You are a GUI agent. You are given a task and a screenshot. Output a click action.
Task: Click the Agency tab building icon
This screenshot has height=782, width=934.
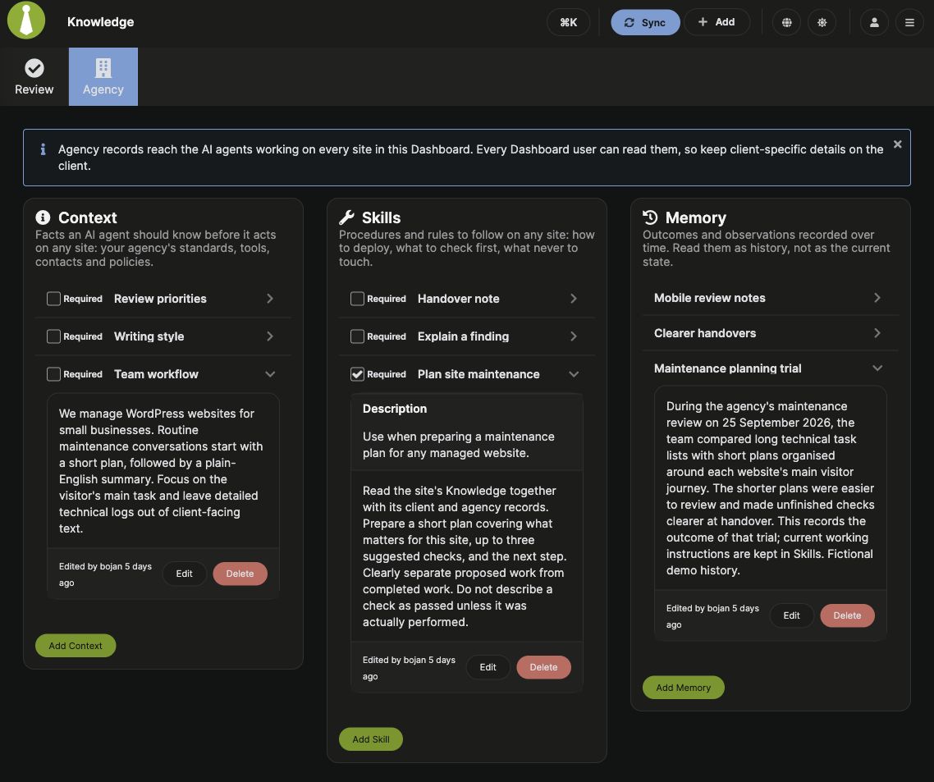(x=103, y=68)
